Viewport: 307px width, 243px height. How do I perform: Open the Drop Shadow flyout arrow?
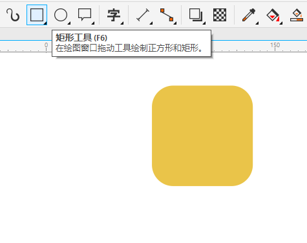click(204, 23)
